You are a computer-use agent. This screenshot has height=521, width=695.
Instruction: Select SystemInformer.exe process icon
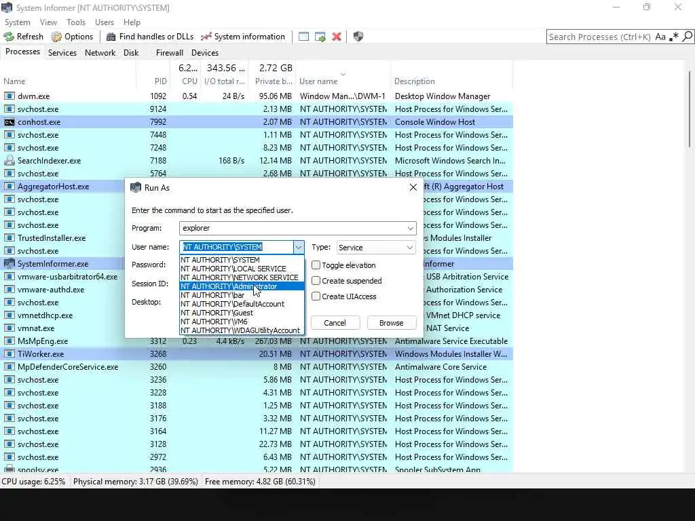pos(10,264)
